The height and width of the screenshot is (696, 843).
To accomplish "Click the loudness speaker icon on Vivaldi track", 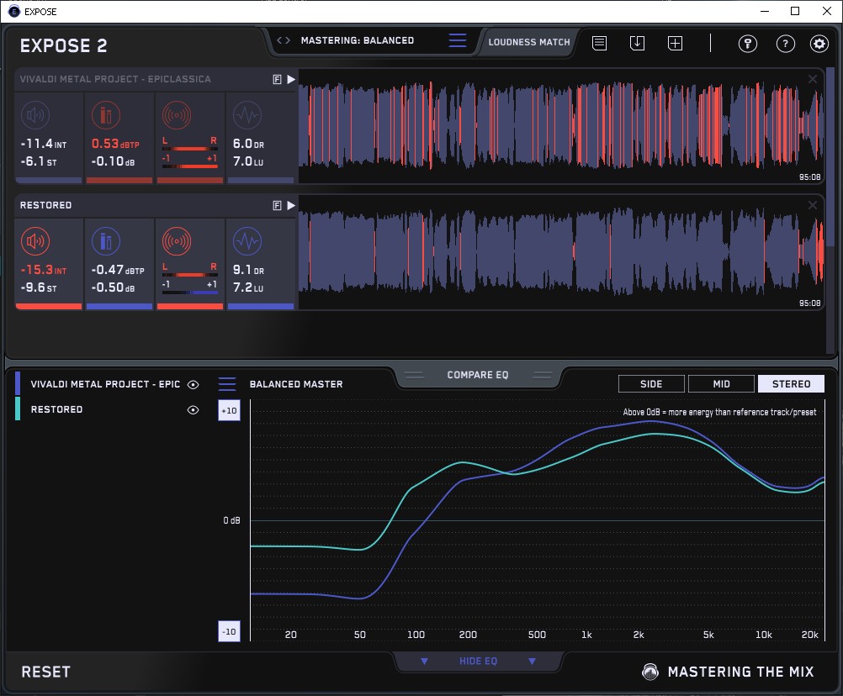I will [35, 115].
